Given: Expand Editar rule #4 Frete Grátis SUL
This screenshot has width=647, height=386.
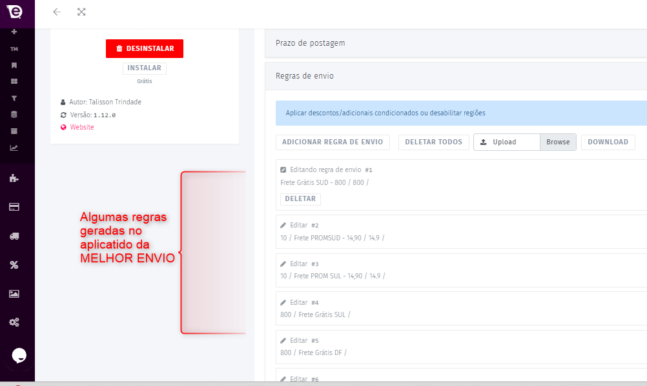Looking at the screenshot, I should [x=299, y=302].
